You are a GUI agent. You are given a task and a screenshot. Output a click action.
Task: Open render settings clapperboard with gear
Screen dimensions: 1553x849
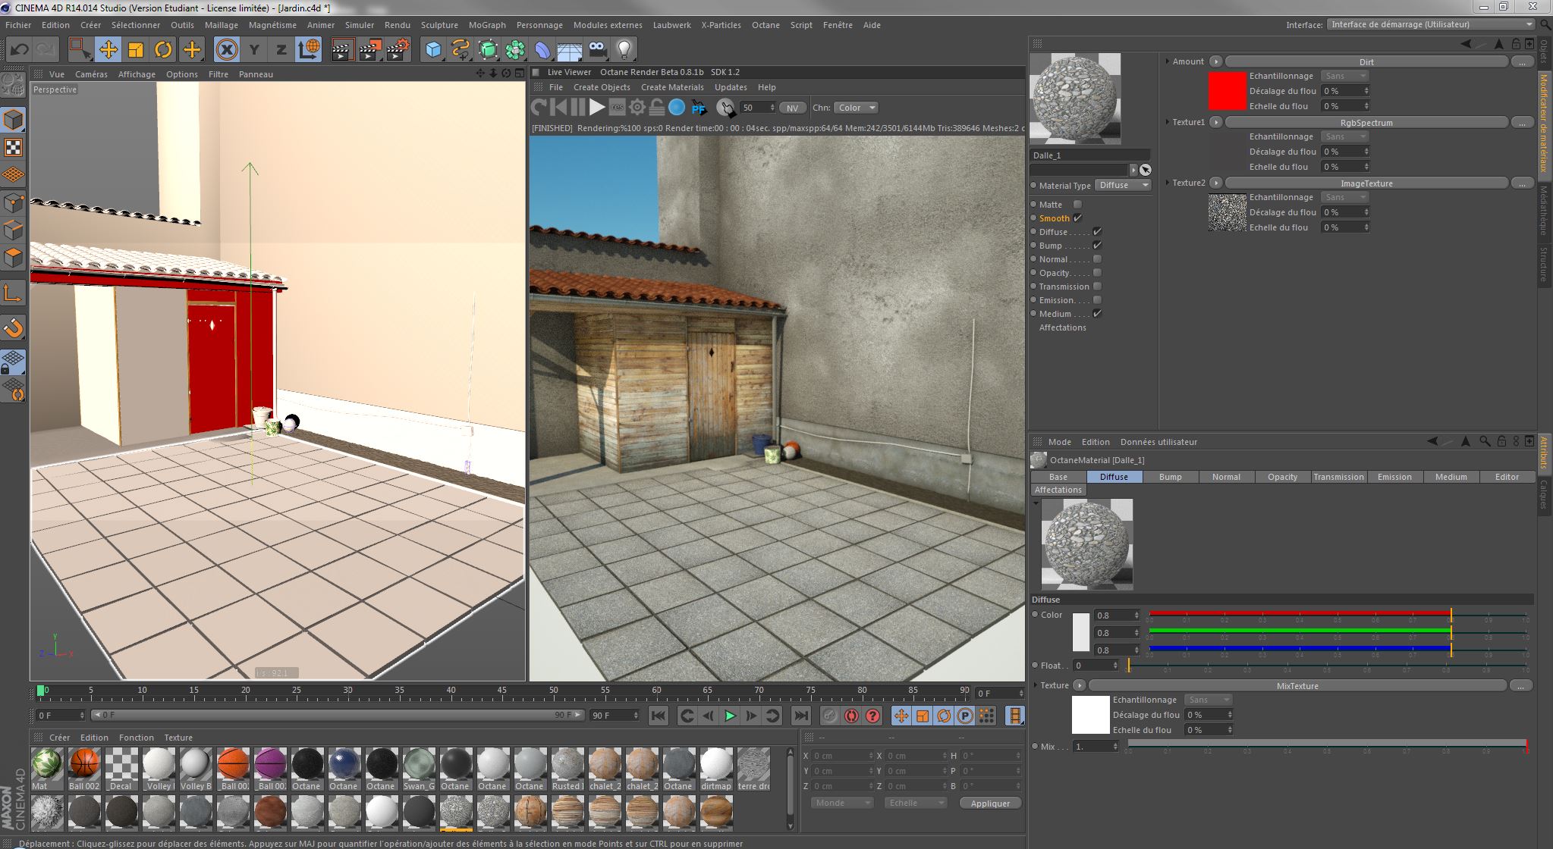pos(398,50)
